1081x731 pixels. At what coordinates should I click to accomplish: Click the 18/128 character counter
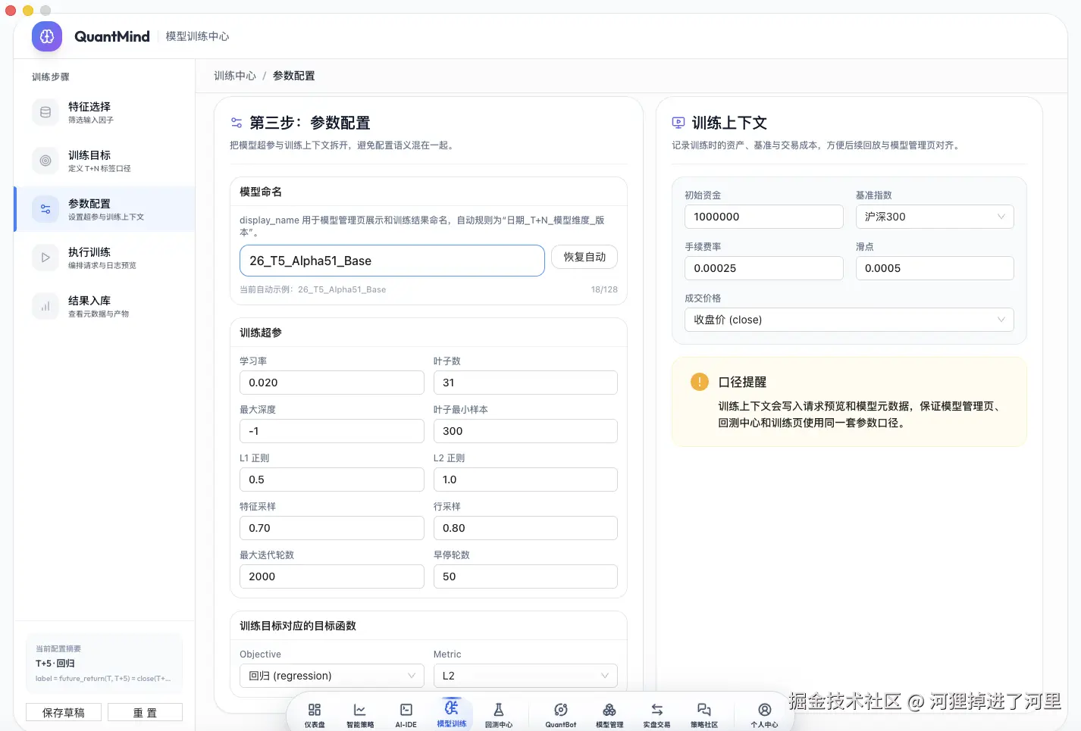pos(604,289)
